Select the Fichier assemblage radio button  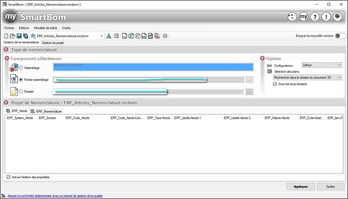point(21,80)
